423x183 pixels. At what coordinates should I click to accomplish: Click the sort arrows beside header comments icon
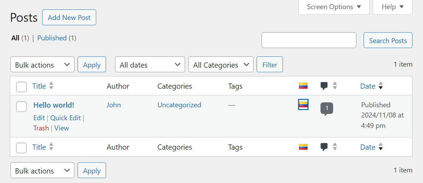335,86
